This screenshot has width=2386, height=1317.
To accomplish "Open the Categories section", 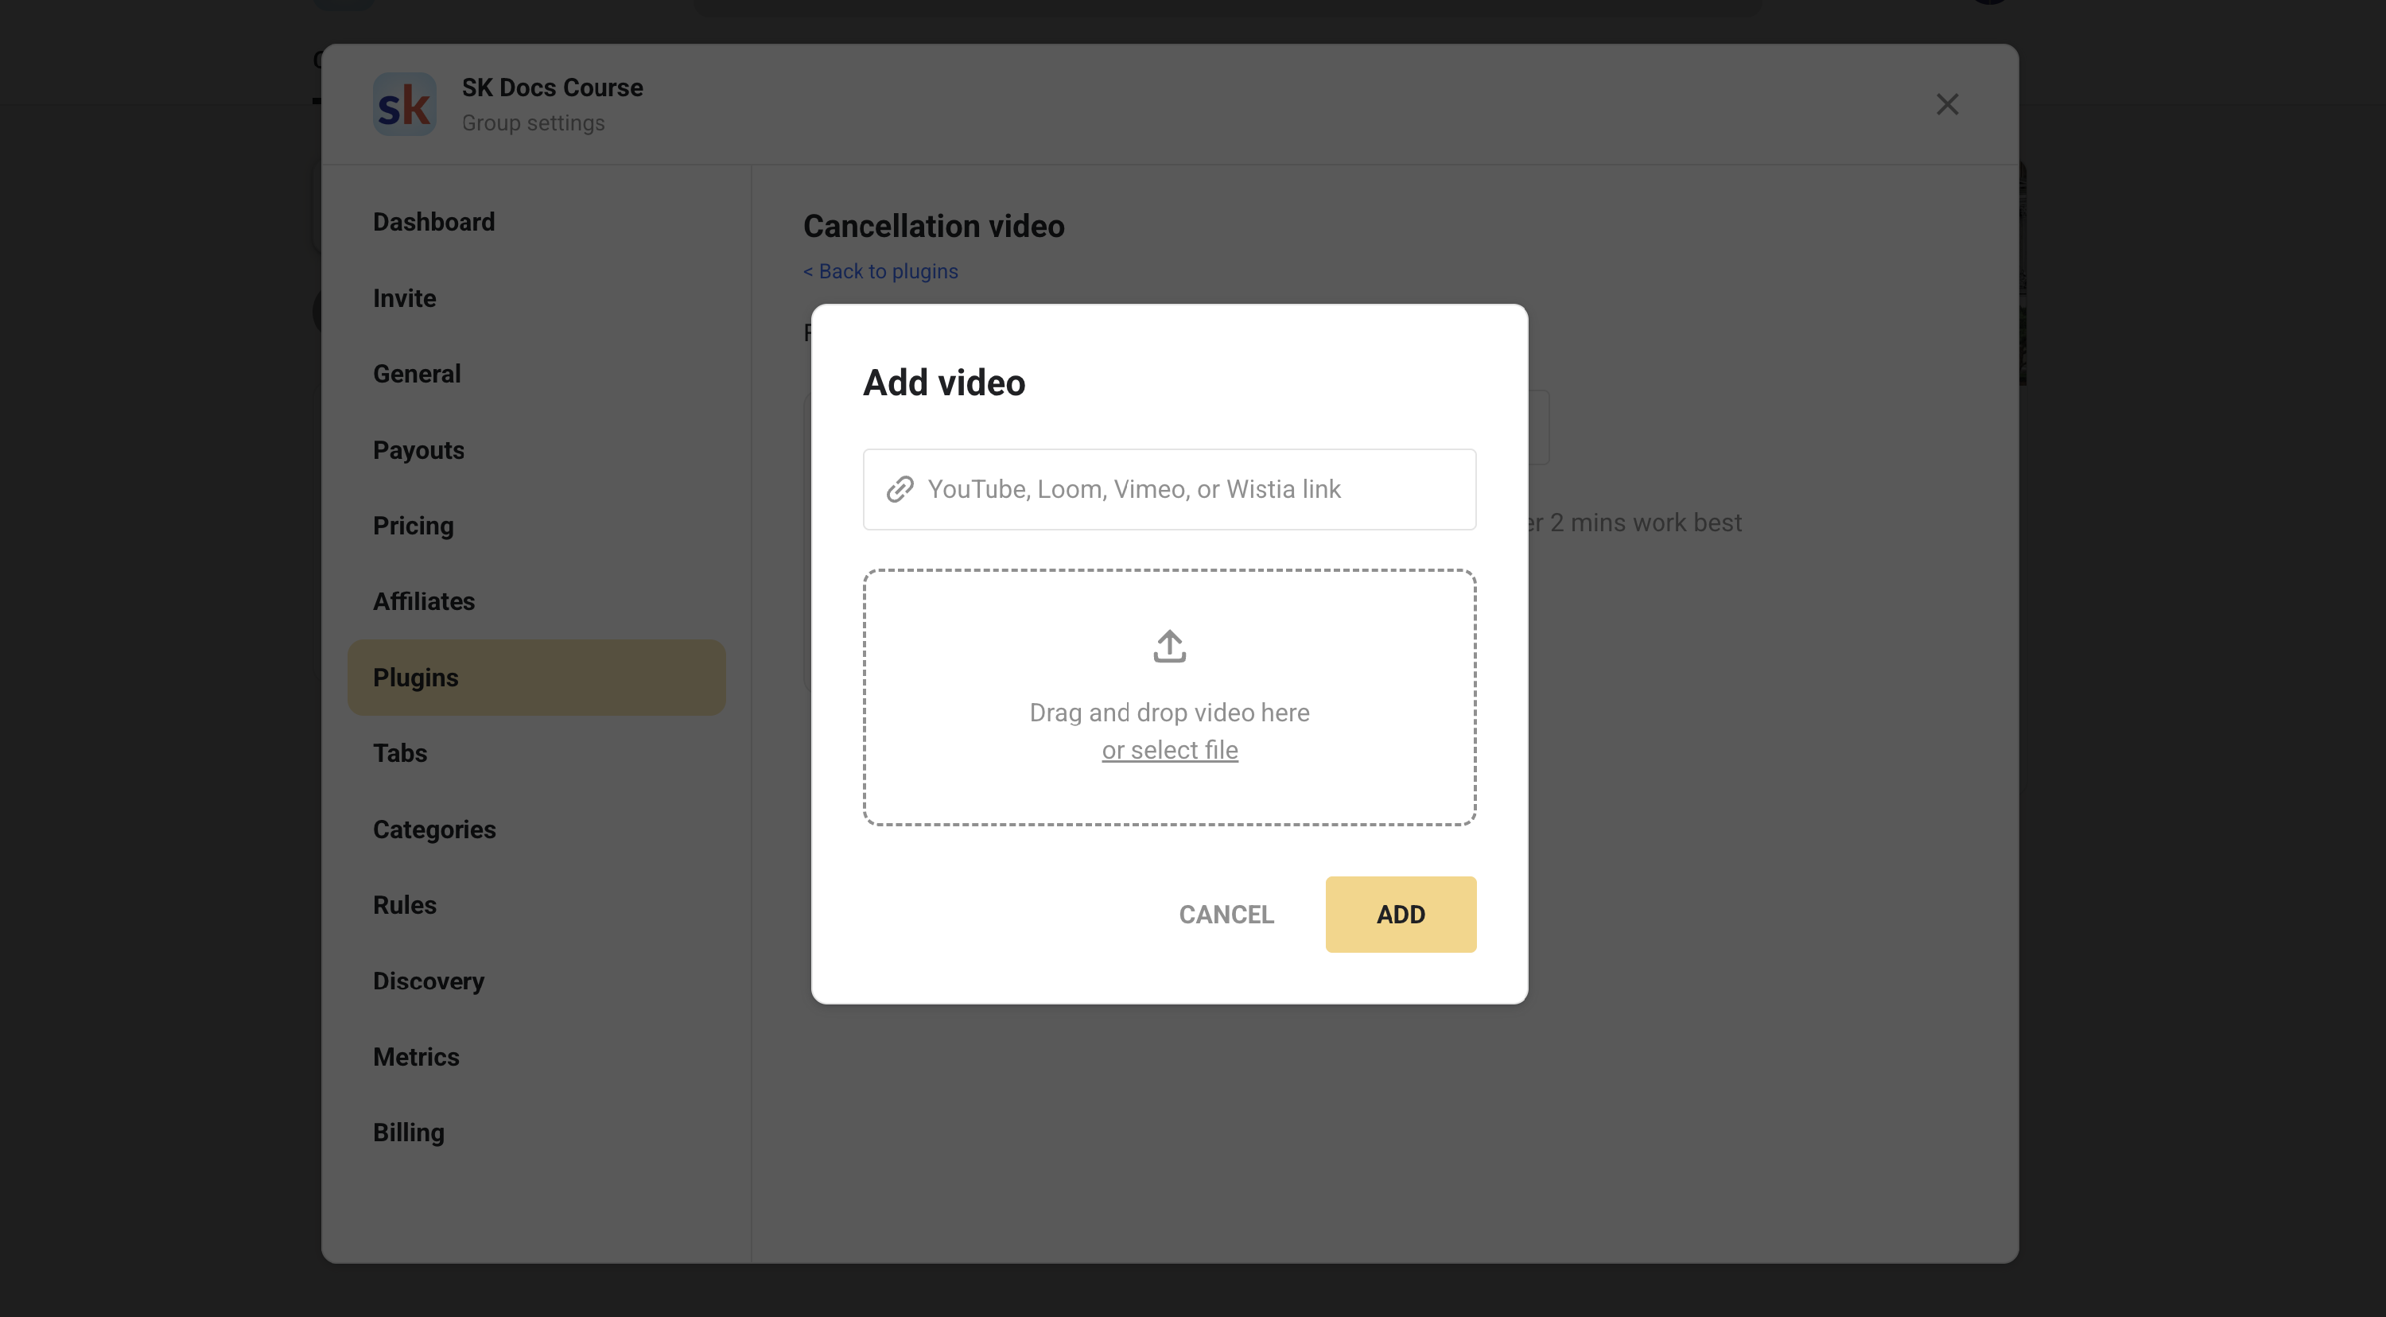I will [433, 829].
